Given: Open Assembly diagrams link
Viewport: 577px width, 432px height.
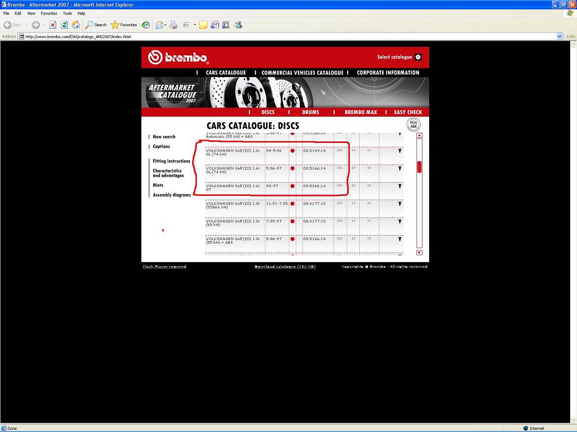Looking at the screenshot, I should [172, 195].
